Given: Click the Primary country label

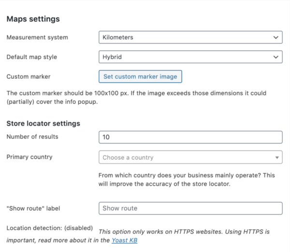Looking at the screenshot, I should click(29, 157).
